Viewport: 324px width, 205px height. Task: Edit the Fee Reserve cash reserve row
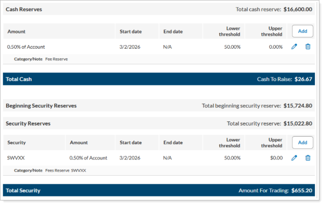[x=294, y=47]
